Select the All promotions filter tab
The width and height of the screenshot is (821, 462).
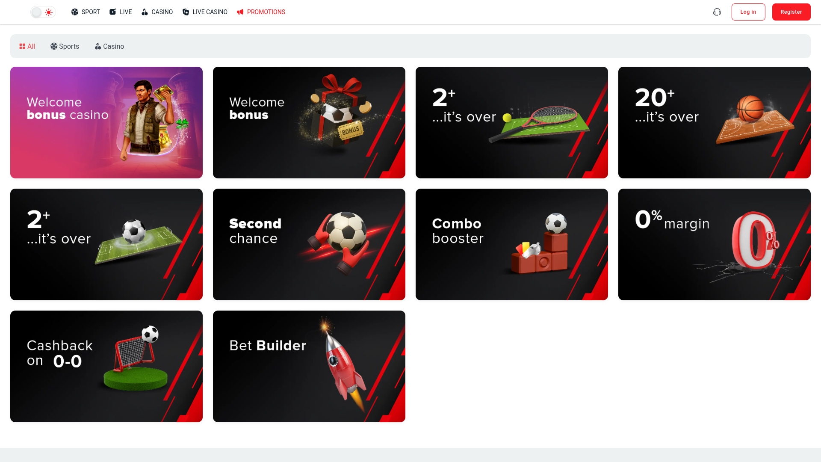pos(27,46)
